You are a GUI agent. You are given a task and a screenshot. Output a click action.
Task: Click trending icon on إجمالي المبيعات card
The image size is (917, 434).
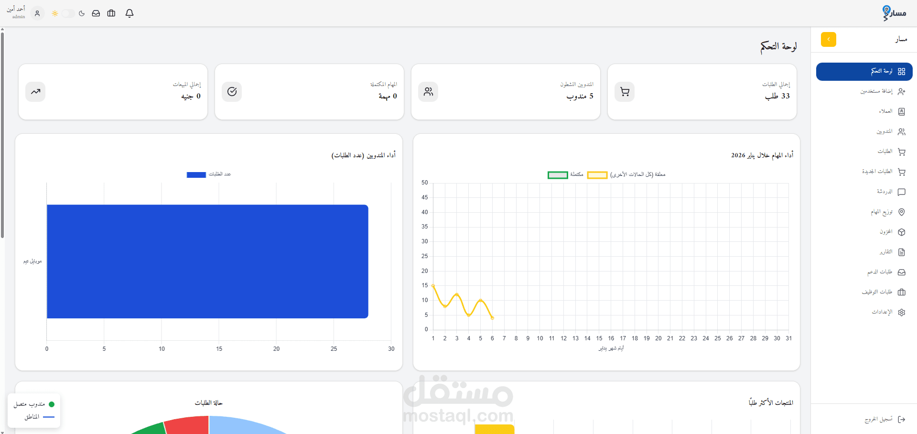click(35, 92)
